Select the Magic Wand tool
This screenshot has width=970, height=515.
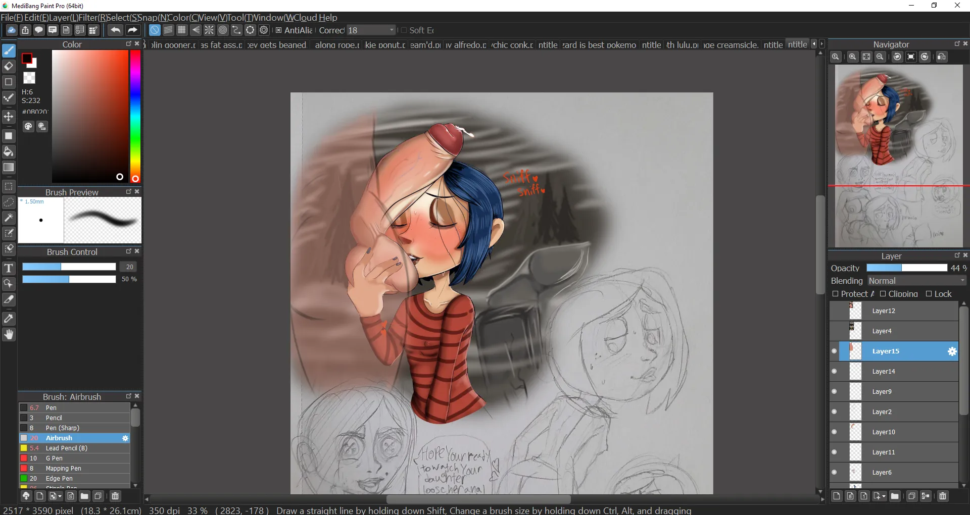8,218
